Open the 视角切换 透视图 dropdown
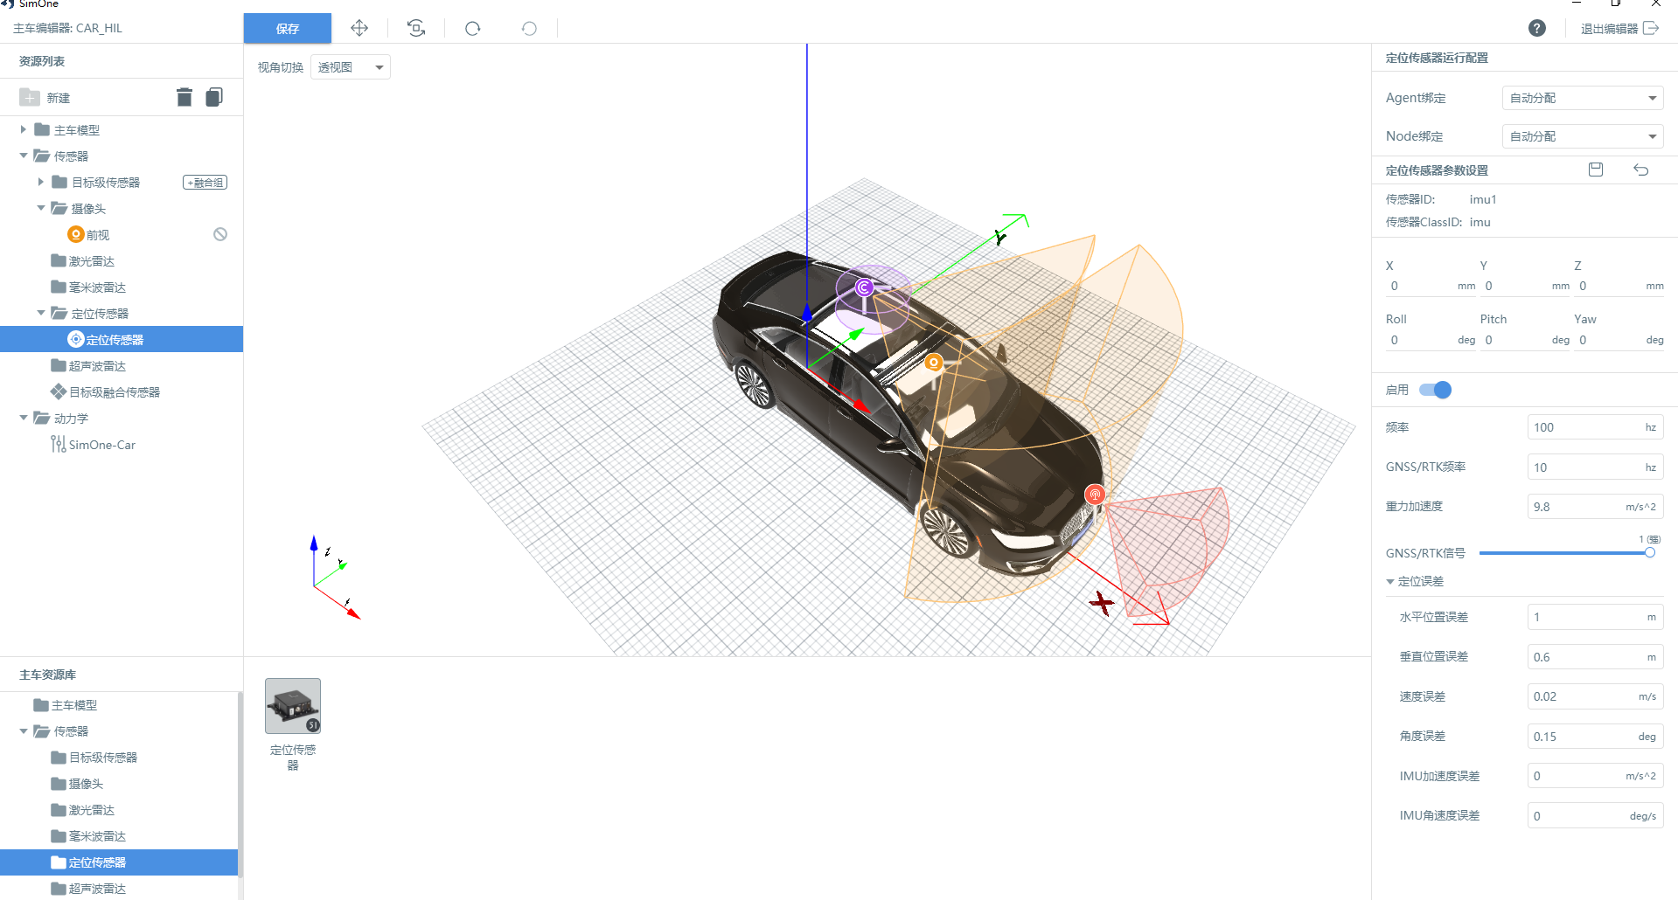This screenshot has height=900, width=1678. [351, 67]
